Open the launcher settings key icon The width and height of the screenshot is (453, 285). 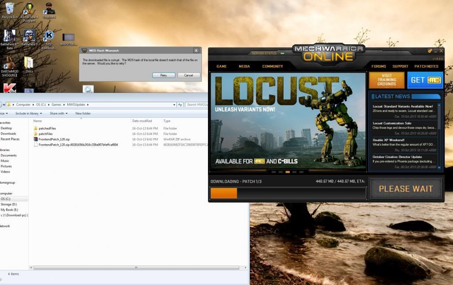(429, 52)
